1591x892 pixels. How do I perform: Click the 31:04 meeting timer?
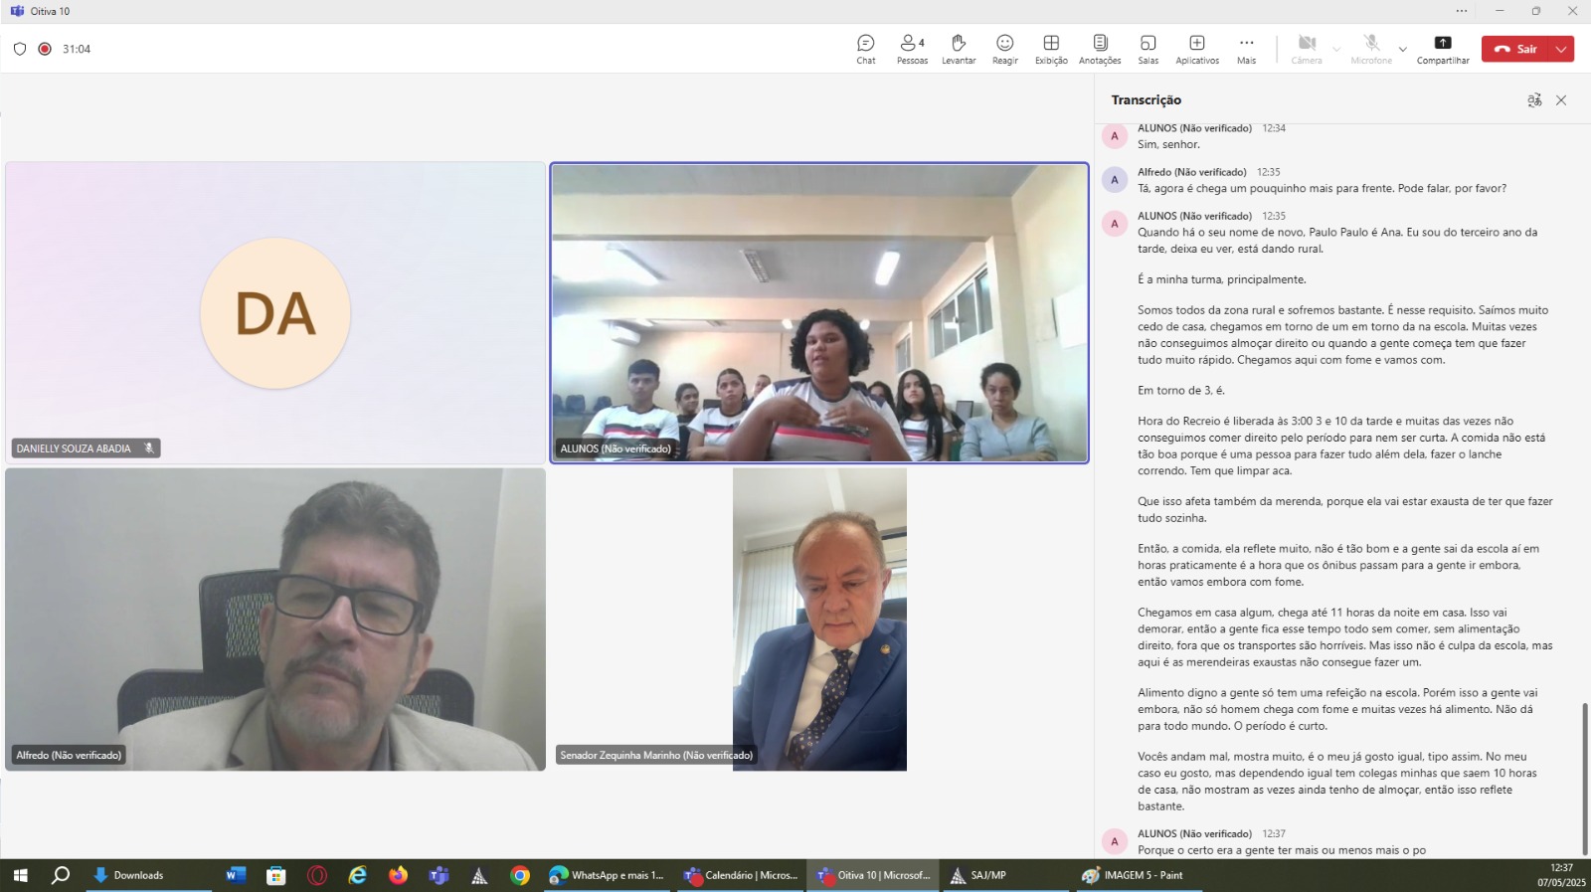(x=77, y=49)
